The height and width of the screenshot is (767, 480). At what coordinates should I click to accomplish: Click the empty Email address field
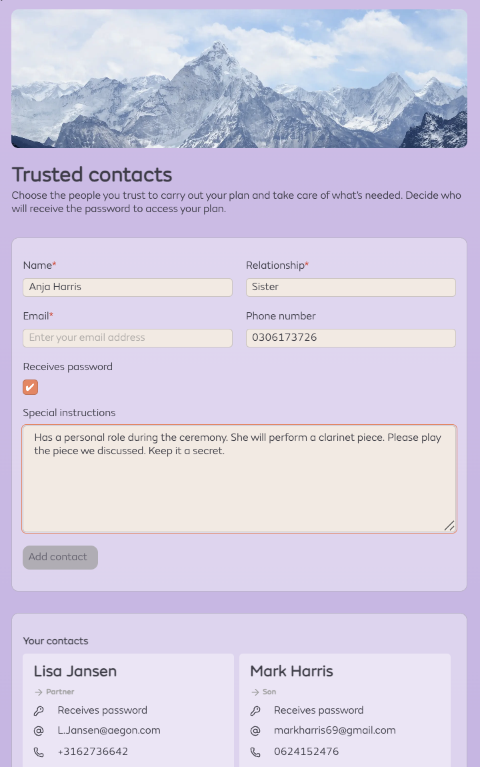(x=127, y=338)
